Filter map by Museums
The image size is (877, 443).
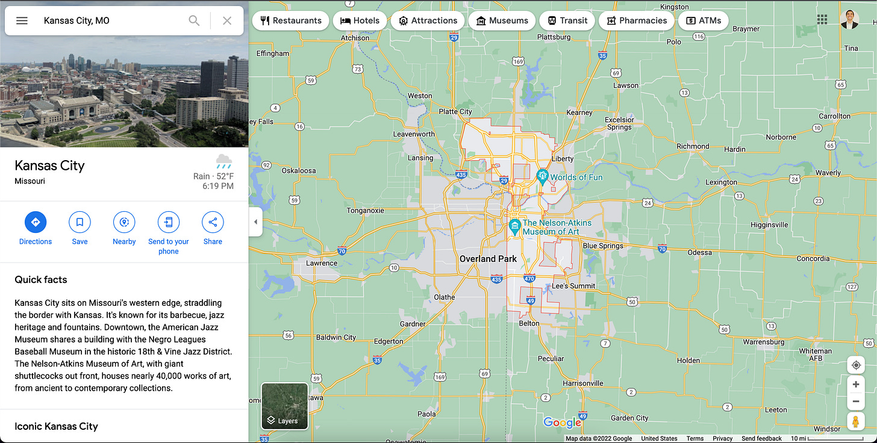[502, 20]
